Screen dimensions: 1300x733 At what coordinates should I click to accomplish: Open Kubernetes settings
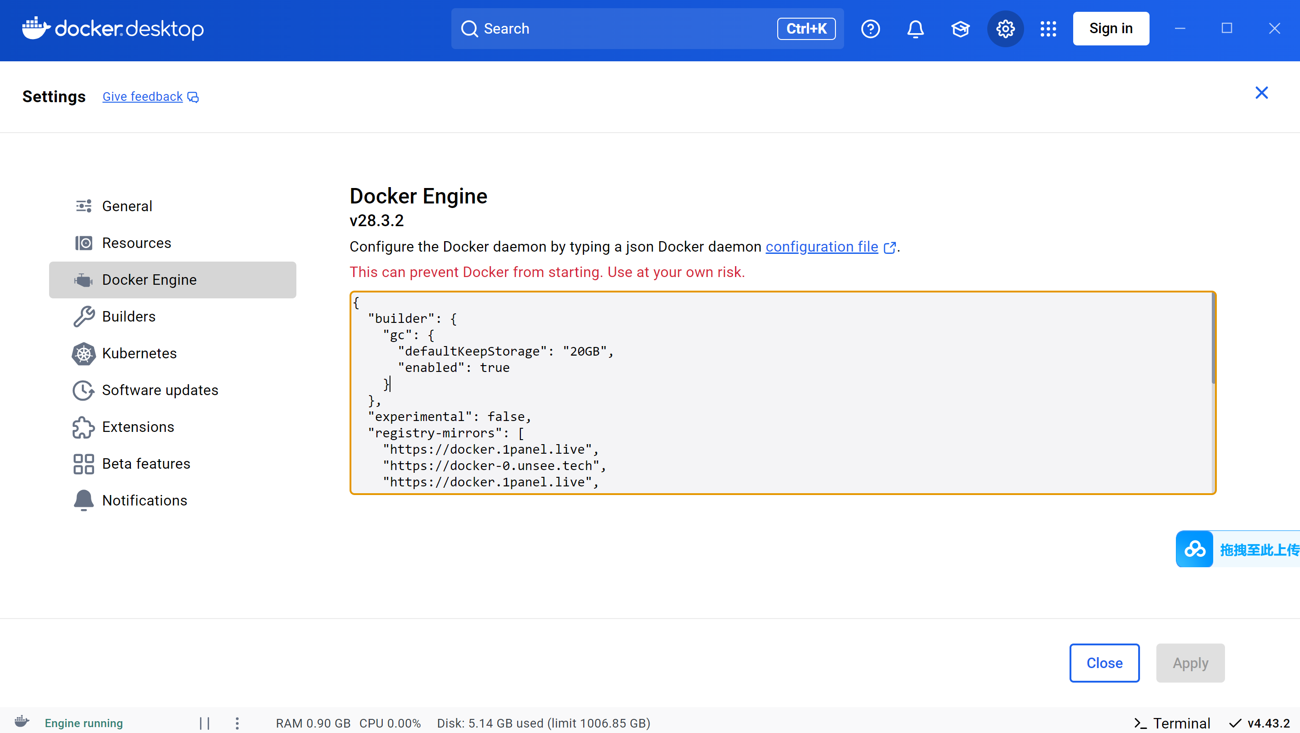click(173, 353)
